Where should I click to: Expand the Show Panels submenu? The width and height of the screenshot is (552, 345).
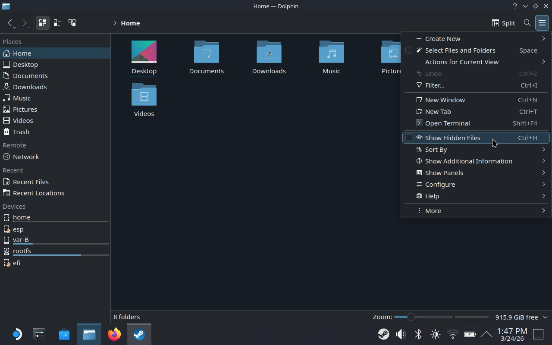point(444,172)
